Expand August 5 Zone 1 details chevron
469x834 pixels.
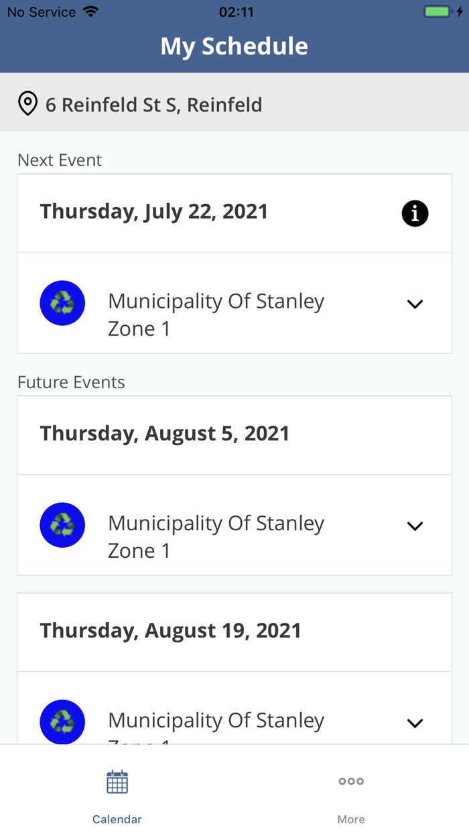[x=415, y=526]
